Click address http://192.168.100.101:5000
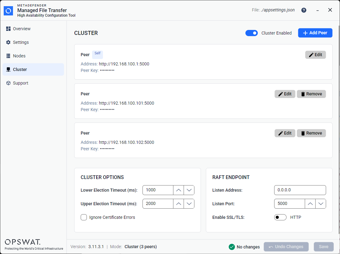 click(x=126, y=103)
